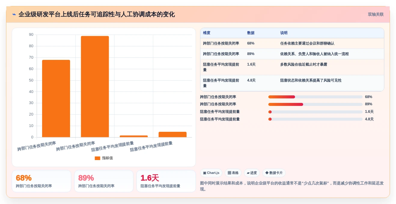Click the diamond icon on 数据卡片 chip

click(x=267, y=173)
